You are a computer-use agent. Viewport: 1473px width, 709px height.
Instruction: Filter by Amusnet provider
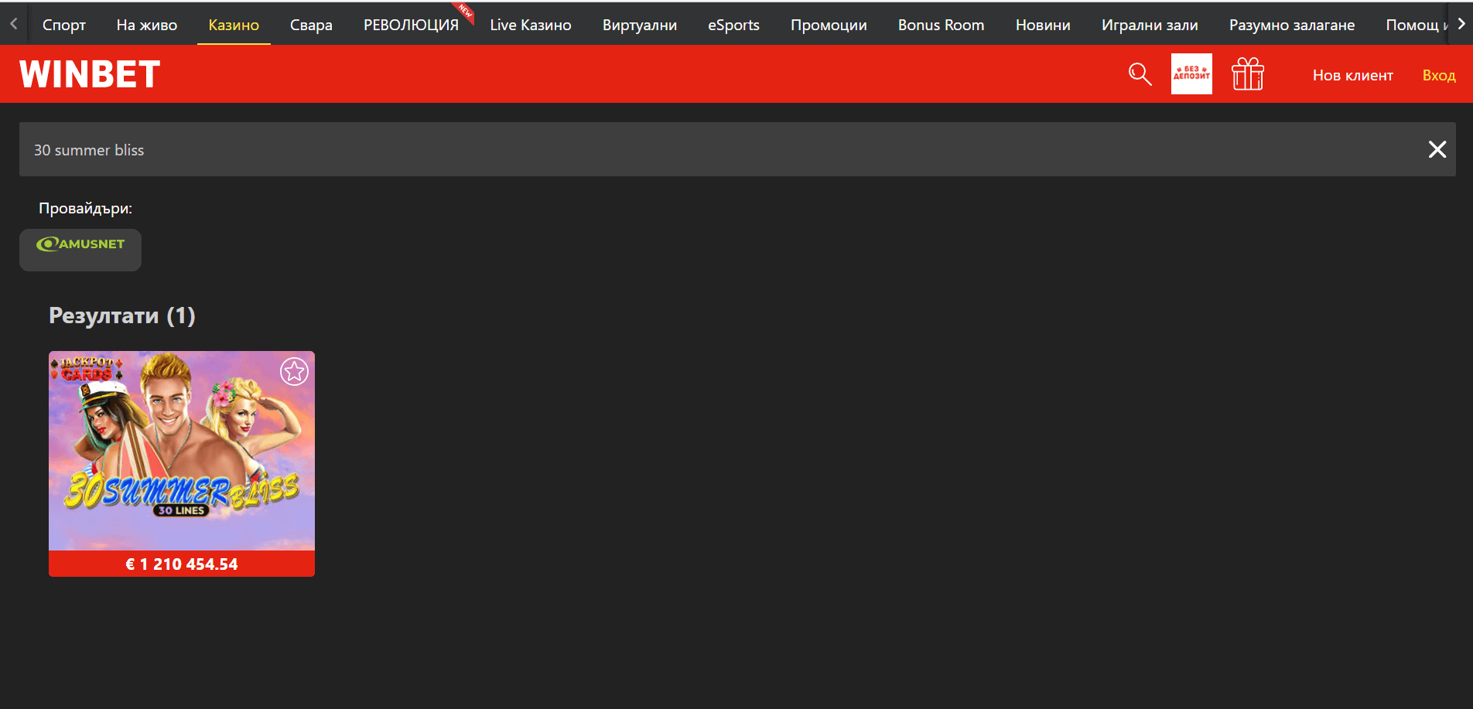click(80, 250)
